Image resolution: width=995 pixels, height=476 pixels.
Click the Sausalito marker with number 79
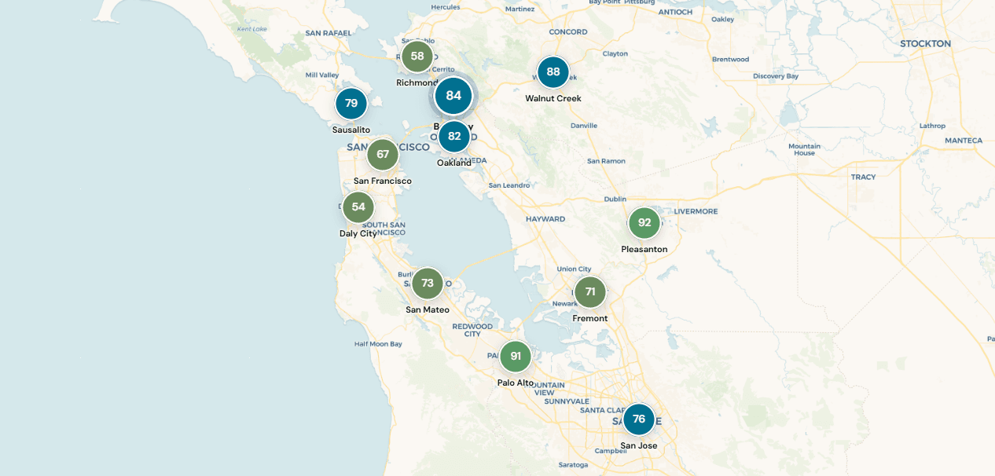351,103
